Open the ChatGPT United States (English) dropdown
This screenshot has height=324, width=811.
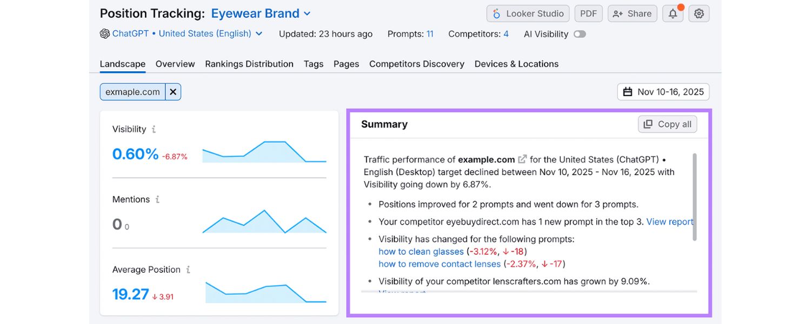[x=258, y=33]
